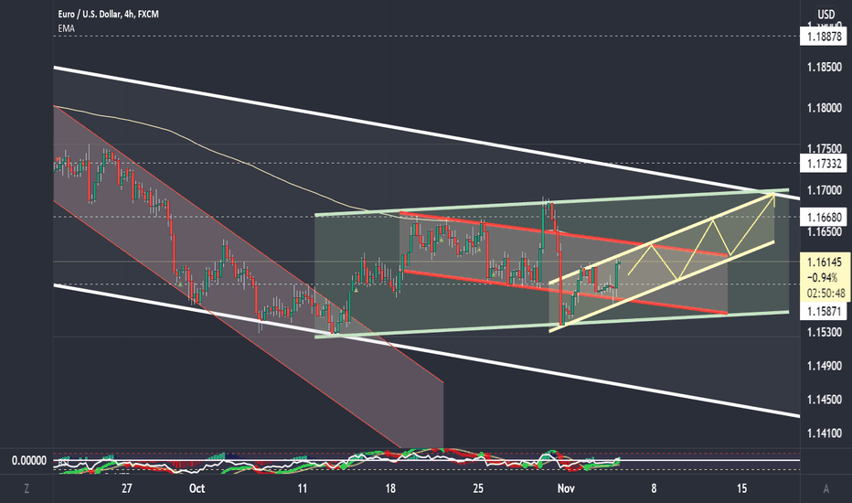The image size is (852, 503).
Task: Click the 15 date on time axis
Action: click(741, 488)
